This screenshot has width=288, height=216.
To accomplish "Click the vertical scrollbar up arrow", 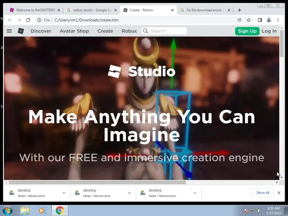I will [282, 28].
